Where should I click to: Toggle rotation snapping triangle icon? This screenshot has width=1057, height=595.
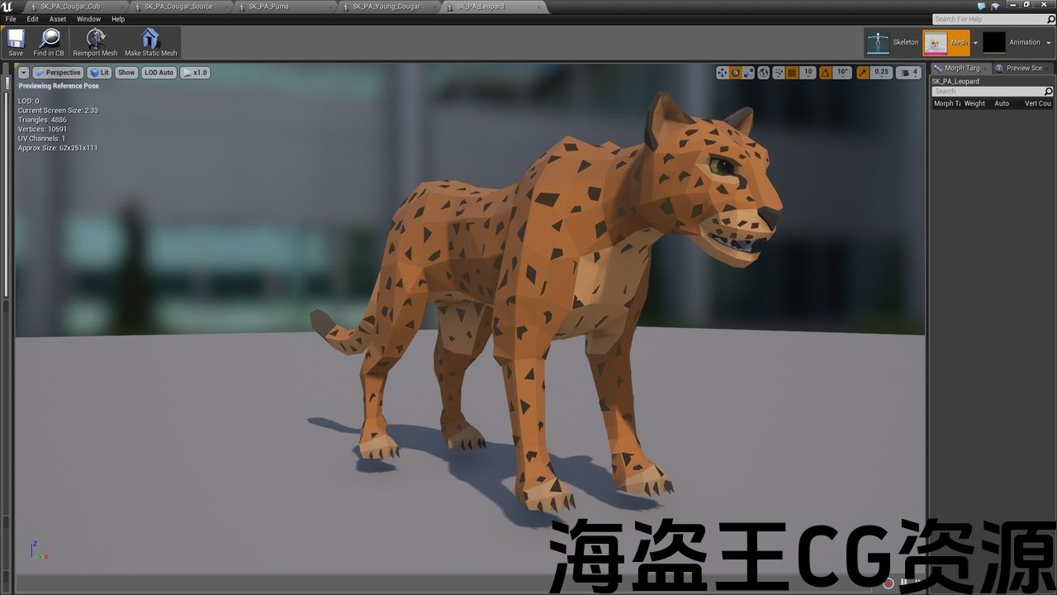coord(825,73)
